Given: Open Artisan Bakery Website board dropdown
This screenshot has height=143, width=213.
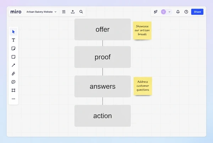Looking at the screenshot, I should coord(42,12).
